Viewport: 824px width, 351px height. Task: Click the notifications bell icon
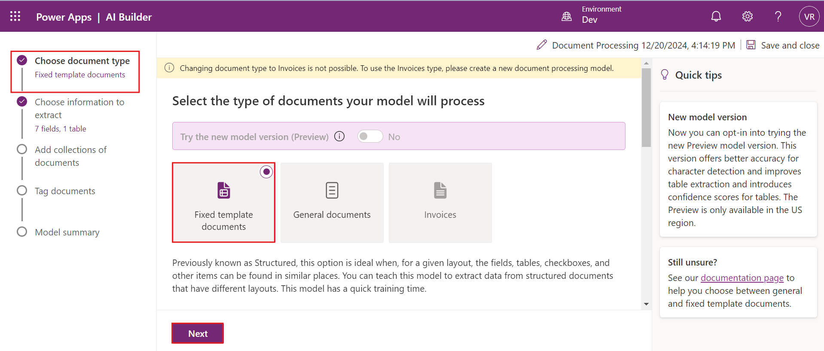point(716,16)
